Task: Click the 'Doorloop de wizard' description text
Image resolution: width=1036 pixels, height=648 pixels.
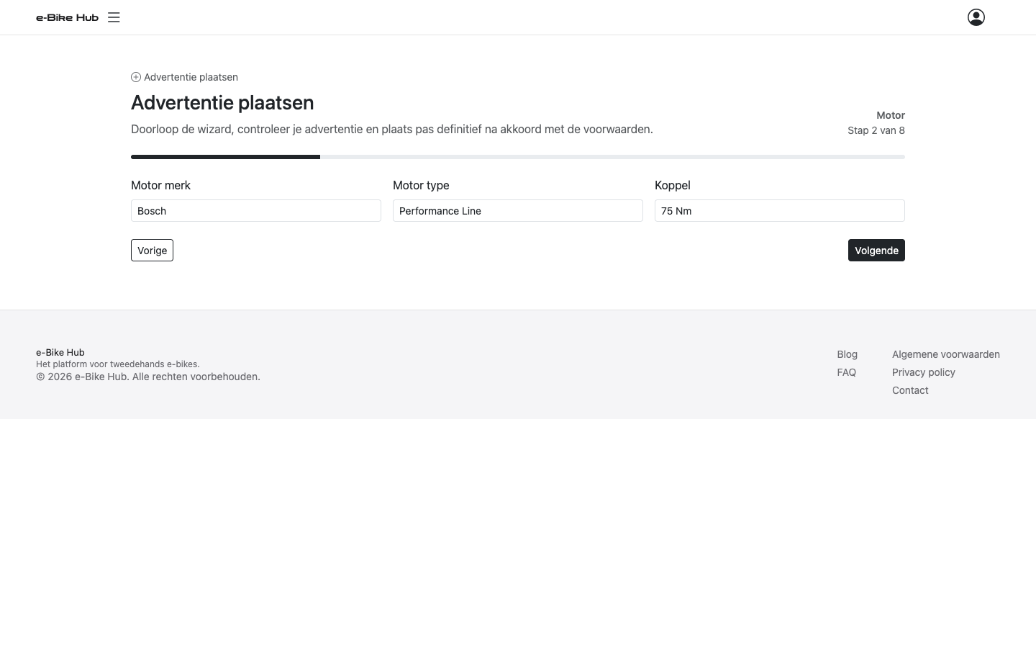Action: coord(392,130)
